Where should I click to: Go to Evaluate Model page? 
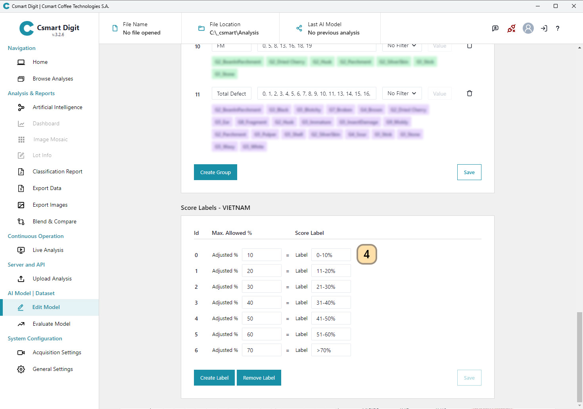tap(51, 324)
